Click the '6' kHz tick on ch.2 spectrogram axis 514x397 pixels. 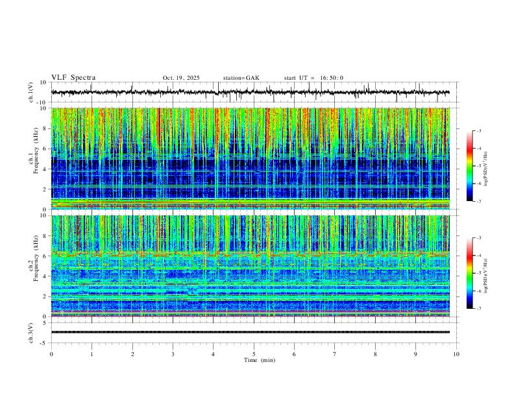tap(45, 256)
